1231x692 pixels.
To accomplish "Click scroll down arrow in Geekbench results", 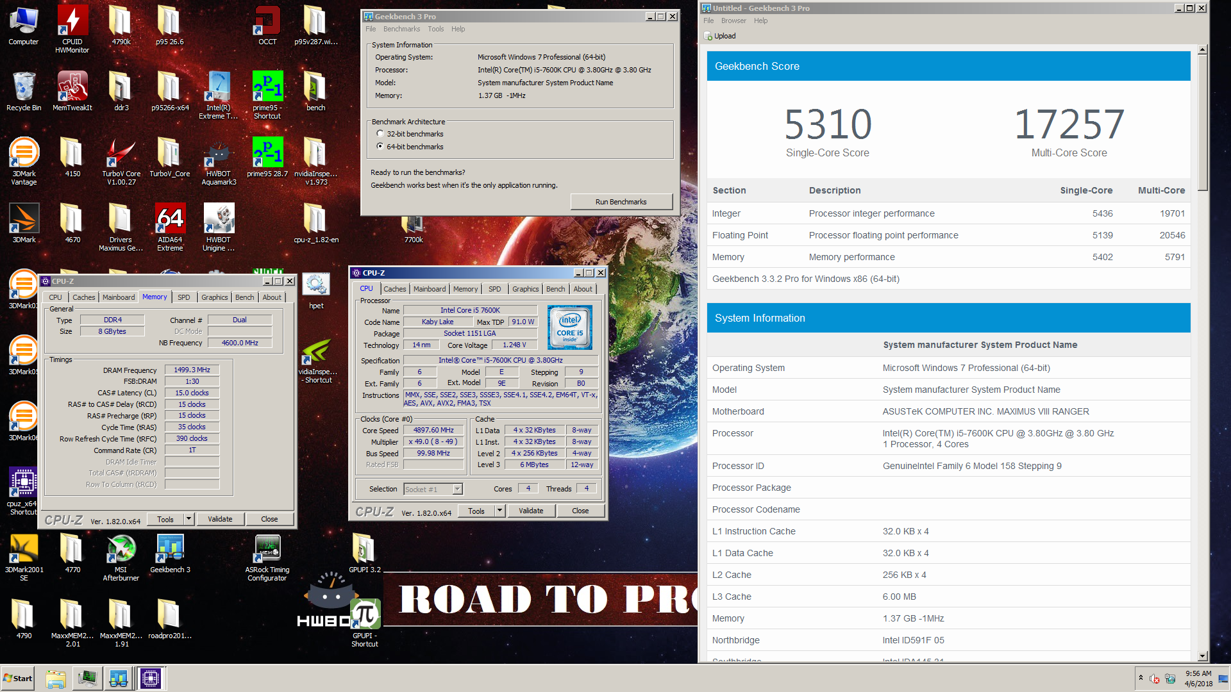I will point(1203,656).
